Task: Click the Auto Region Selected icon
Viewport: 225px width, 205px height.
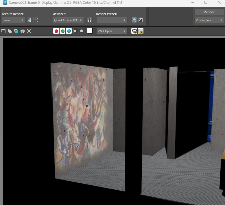Action: click(36, 20)
